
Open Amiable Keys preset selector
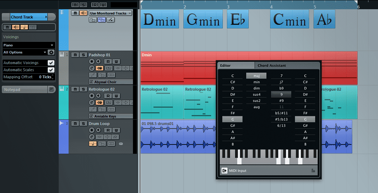111,116
